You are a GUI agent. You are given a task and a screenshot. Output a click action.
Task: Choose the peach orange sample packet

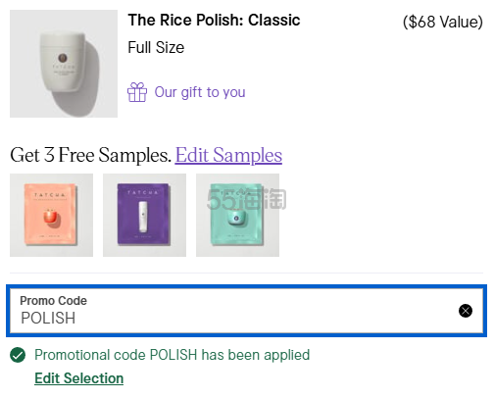51,215
